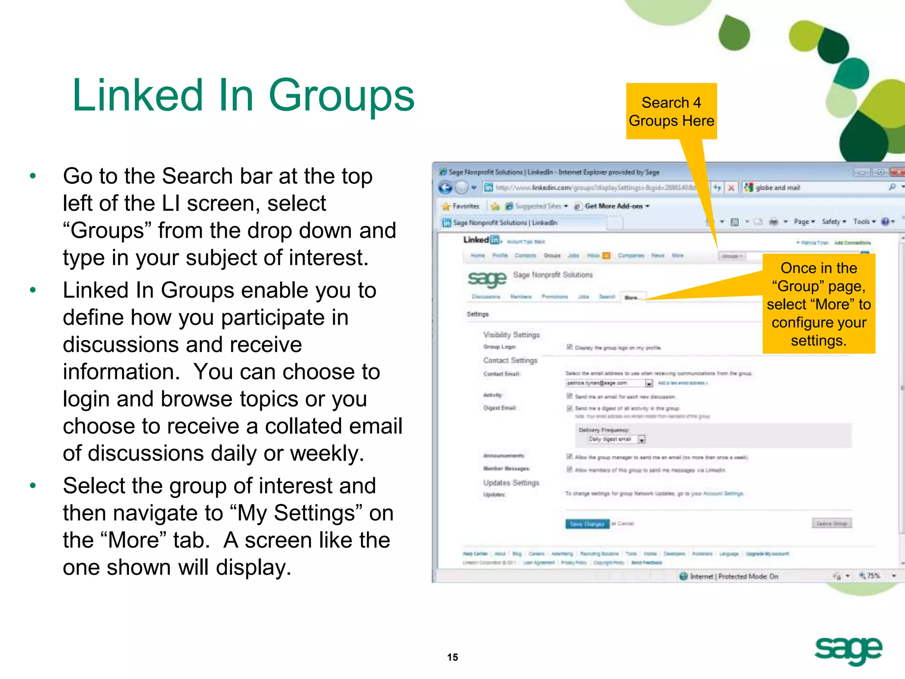
Task: Open LinkedIn Groups nav item
Action: point(552,256)
